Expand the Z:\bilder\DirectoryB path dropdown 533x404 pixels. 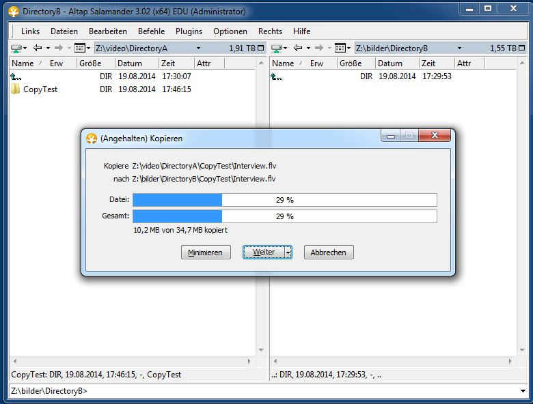click(x=459, y=48)
